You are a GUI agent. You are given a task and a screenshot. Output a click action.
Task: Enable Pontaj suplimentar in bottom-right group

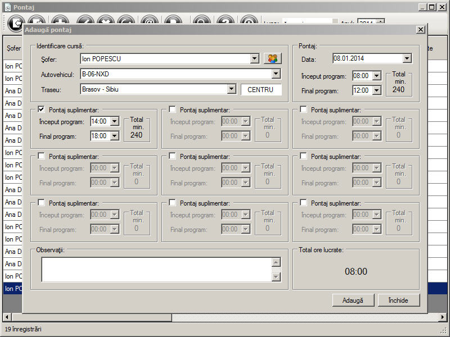303,203
